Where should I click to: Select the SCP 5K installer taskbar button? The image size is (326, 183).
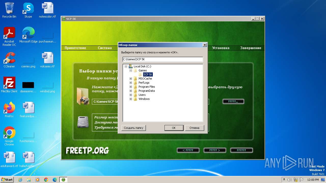(63, 180)
